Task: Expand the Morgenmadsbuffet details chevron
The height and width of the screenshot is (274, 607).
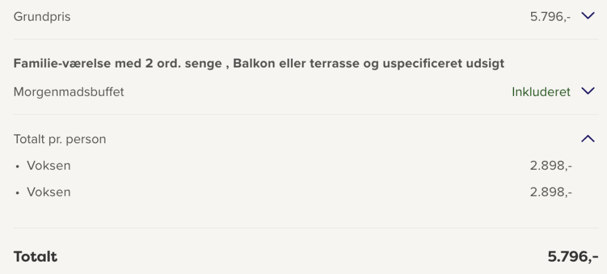Action: [x=587, y=92]
